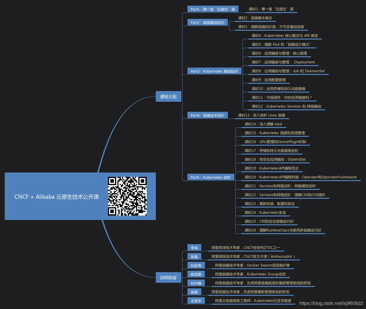Select the 讲师阵容 branch node
The image size is (366, 309).
coord(168,278)
